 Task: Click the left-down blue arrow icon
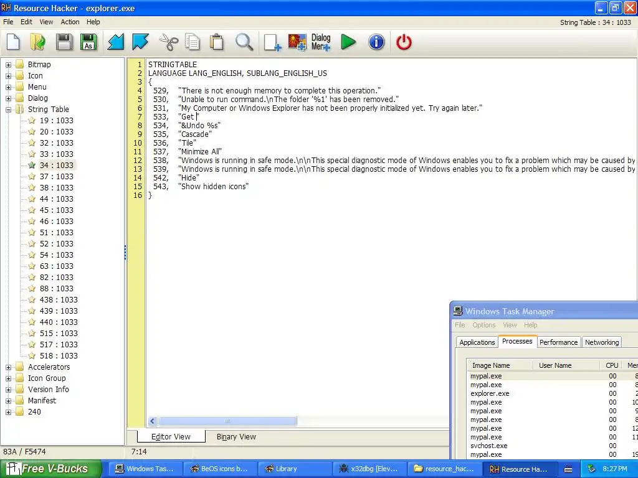[115, 42]
